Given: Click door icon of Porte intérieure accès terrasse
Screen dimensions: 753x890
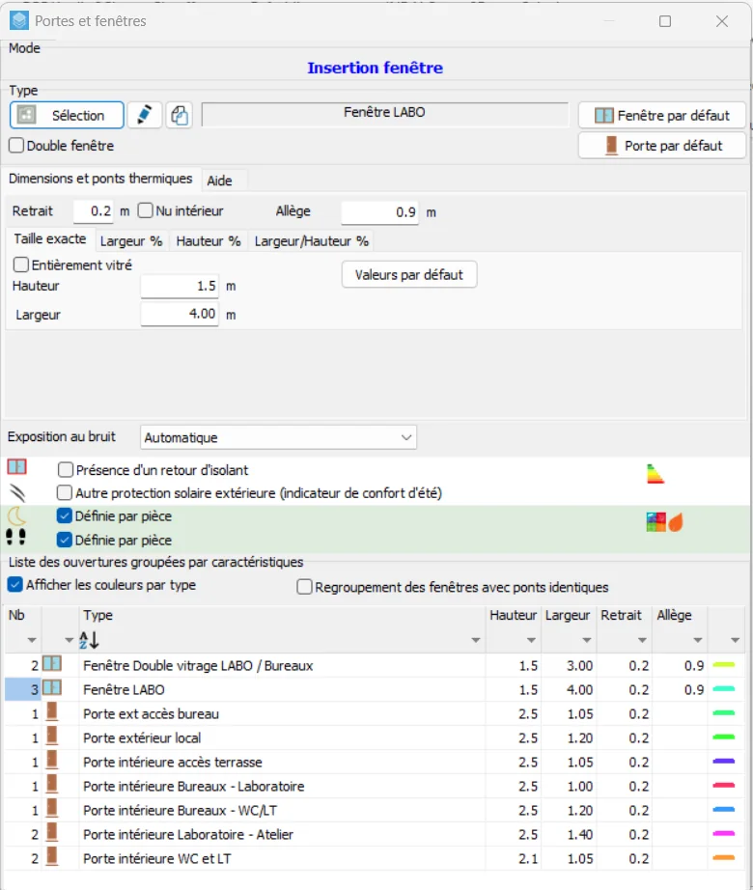Looking at the screenshot, I should (x=51, y=760).
